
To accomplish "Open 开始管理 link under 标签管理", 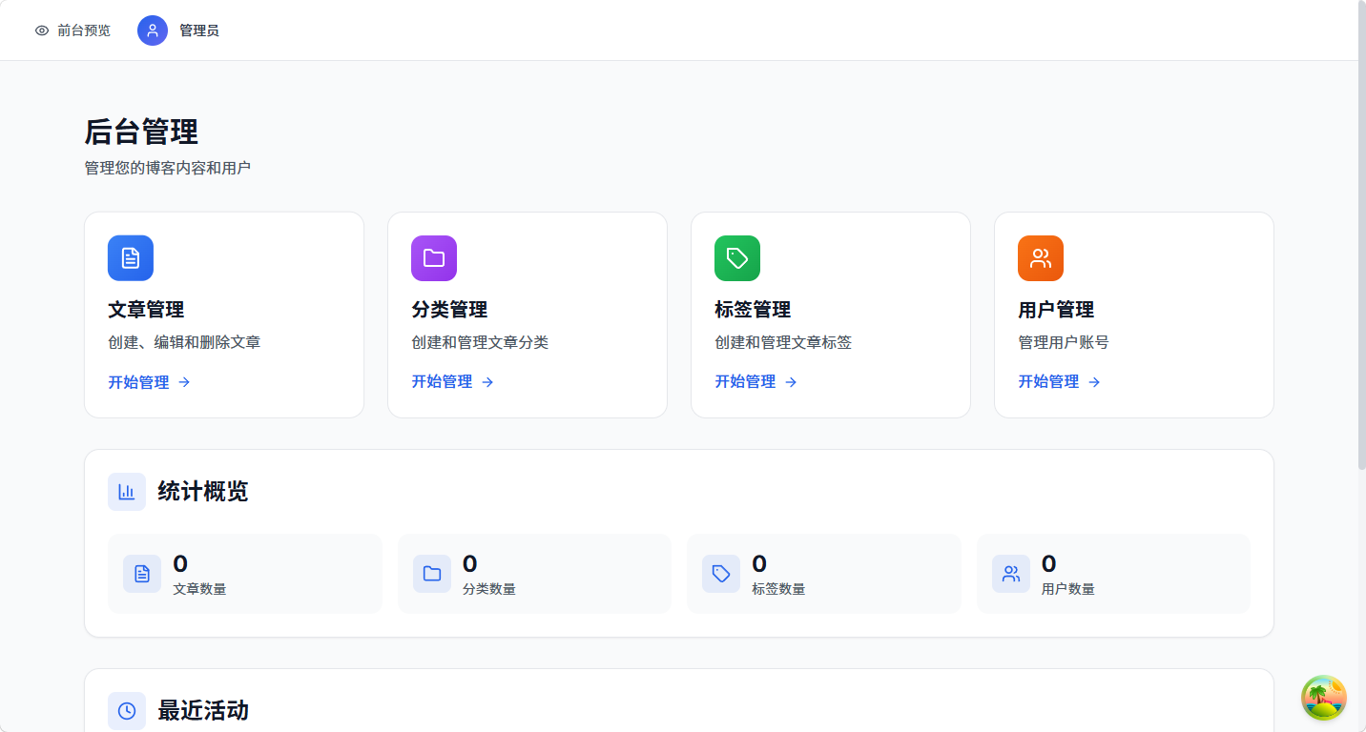I will pyautogui.click(x=755, y=382).
